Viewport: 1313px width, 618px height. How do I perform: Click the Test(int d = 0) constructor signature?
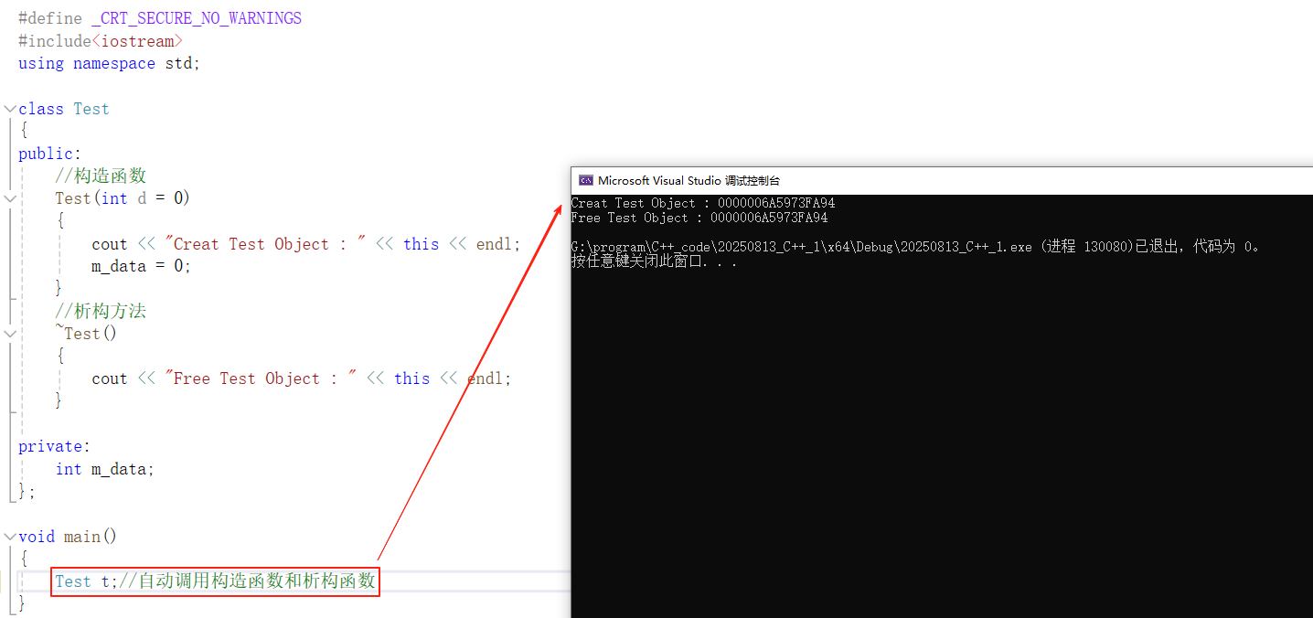tap(123, 198)
